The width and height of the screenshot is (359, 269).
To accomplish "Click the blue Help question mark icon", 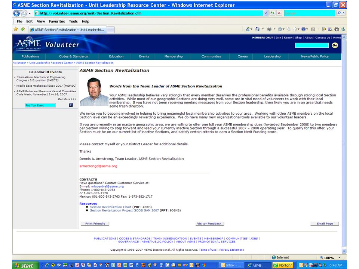I will click(303, 29).
